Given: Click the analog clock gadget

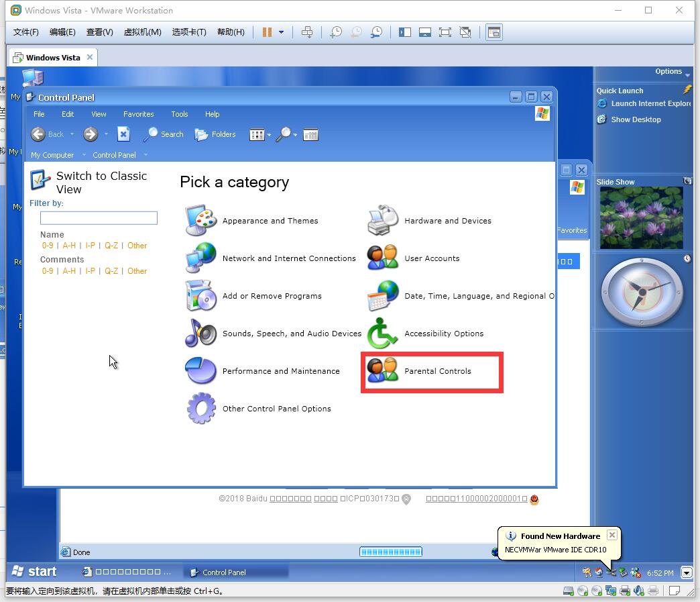Looking at the screenshot, I should (x=642, y=292).
